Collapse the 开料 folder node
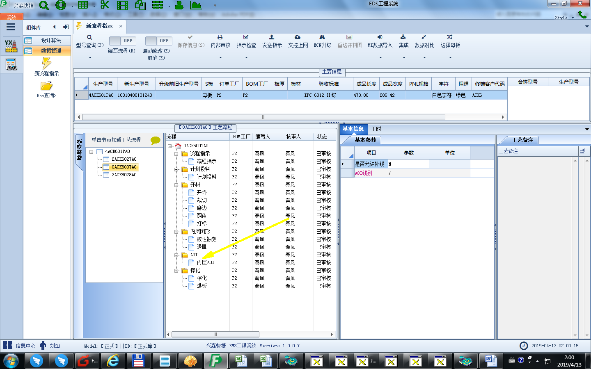 pos(176,185)
